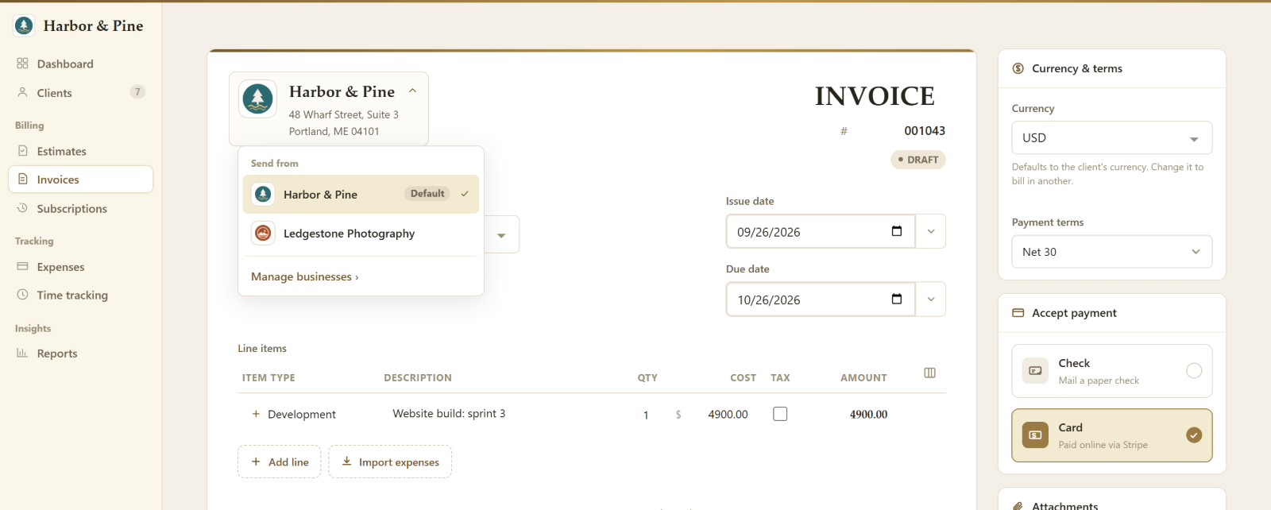The height and width of the screenshot is (510, 1271).
Task: Open the client selector dropdown arrow
Action: coord(501,235)
